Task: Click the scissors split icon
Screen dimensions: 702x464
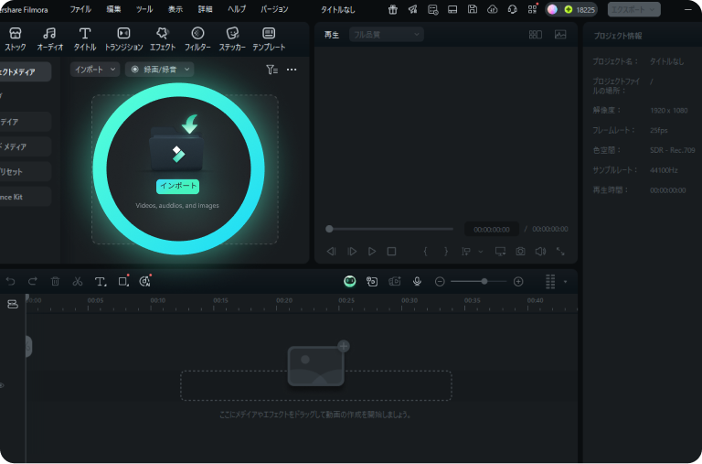Action: point(78,282)
